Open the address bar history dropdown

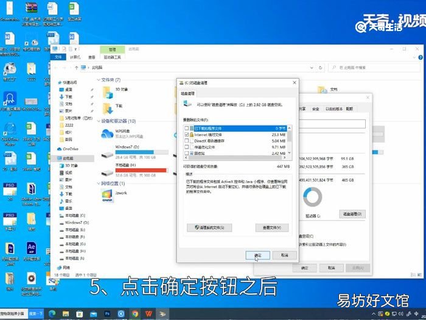coord(312,68)
